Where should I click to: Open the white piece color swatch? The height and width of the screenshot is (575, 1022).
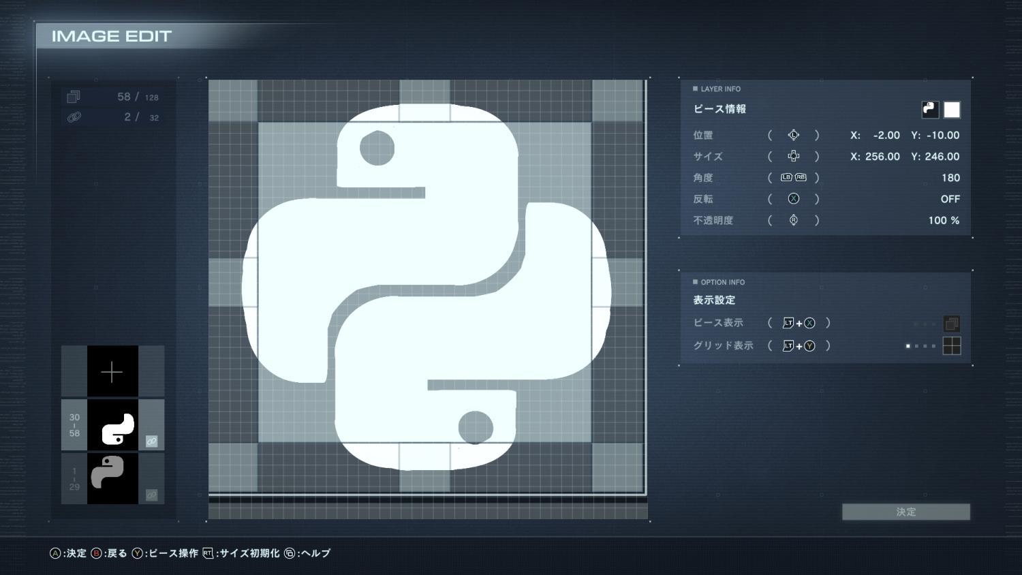coord(952,110)
